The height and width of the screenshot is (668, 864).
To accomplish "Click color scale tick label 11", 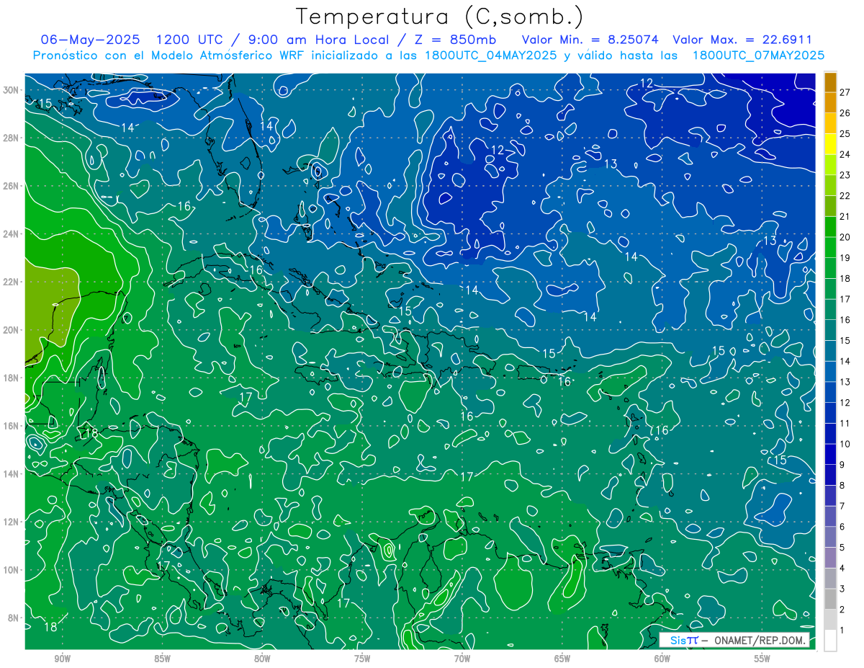I will [x=845, y=423].
